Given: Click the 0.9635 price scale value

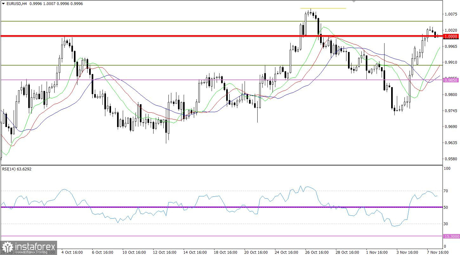Looking at the screenshot, I should pos(451,143).
